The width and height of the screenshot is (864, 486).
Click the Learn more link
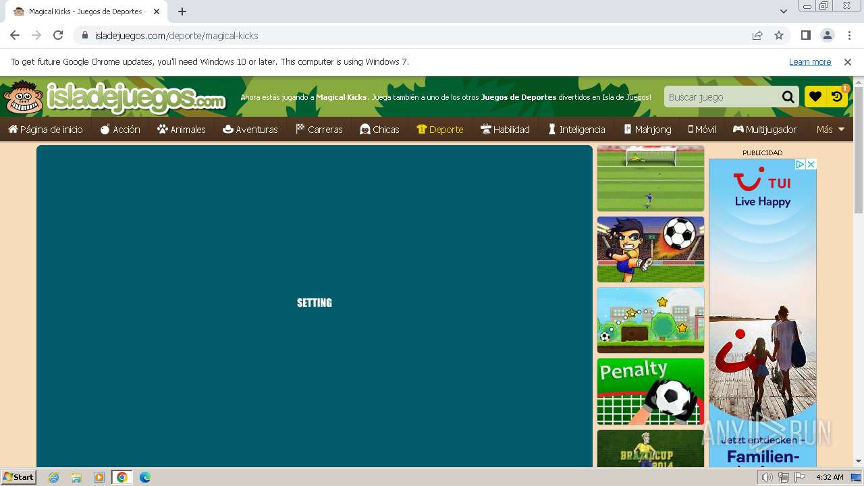point(810,62)
